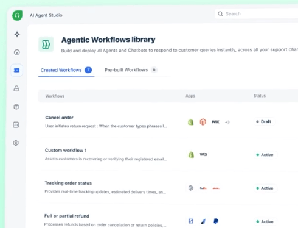Click first app icon in Tracking order status row

[x=191, y=188]
